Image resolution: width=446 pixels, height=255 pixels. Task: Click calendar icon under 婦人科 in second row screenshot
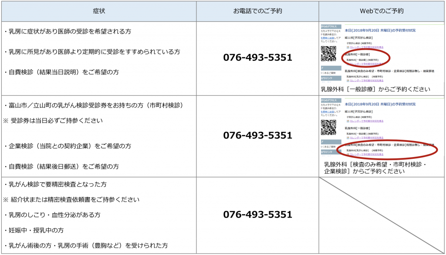click(x=348, y=121)
